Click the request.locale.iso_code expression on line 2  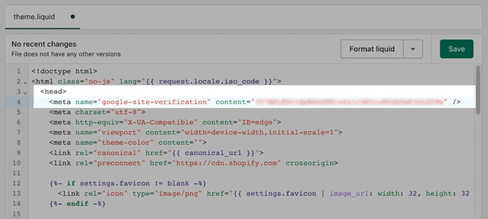pos(209,82)
